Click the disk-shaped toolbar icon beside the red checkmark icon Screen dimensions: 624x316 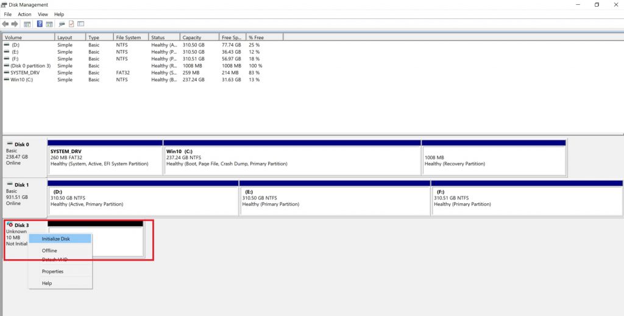tap(62, 24)
